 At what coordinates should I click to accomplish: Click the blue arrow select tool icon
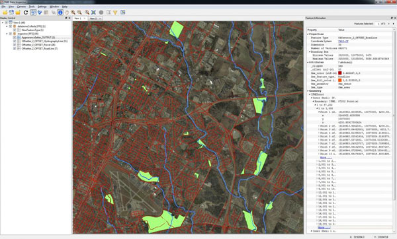point(40,13)
